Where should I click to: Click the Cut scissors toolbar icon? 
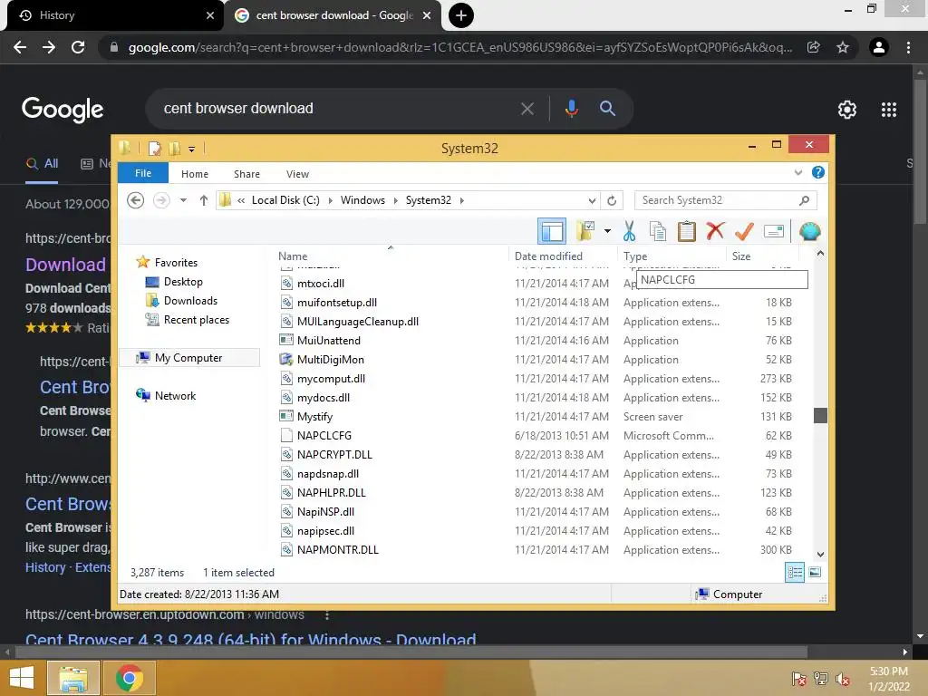pyautogui.click(x=629, y=231)
